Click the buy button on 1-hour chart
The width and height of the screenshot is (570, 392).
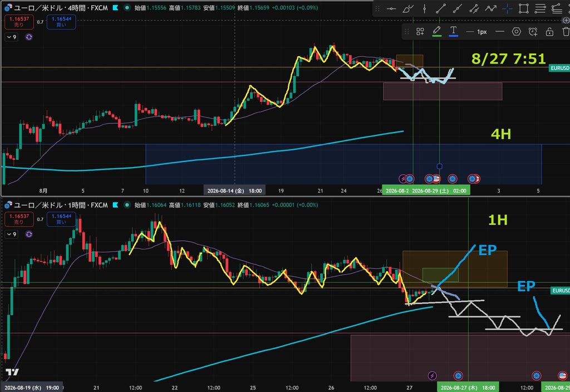coord(61,219)
